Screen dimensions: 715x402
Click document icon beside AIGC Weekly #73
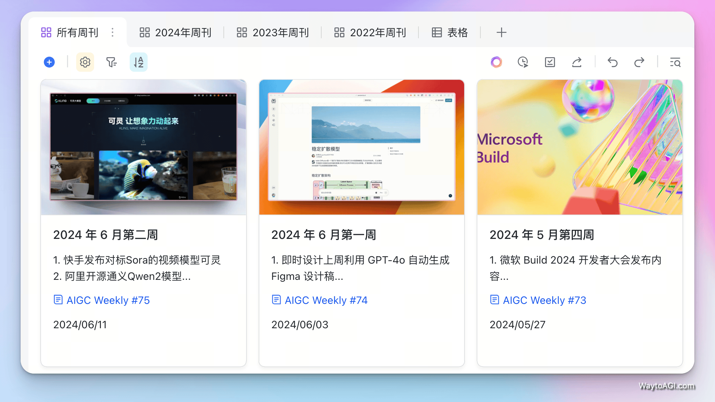pos(495,300)
